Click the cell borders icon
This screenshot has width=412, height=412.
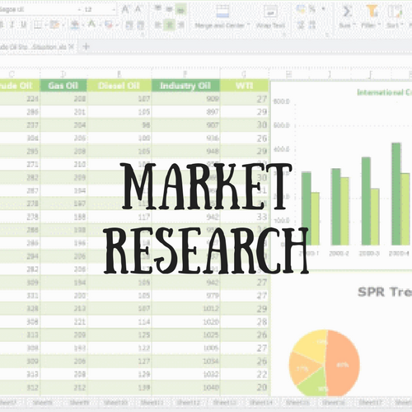37,25
